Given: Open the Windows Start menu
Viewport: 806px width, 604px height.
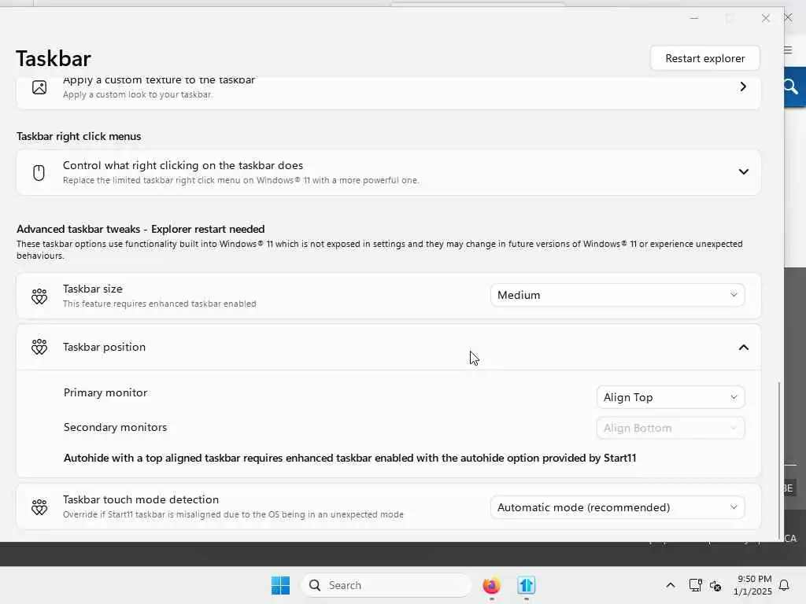Looking at the screenshot, I should (x=280, y=585).
